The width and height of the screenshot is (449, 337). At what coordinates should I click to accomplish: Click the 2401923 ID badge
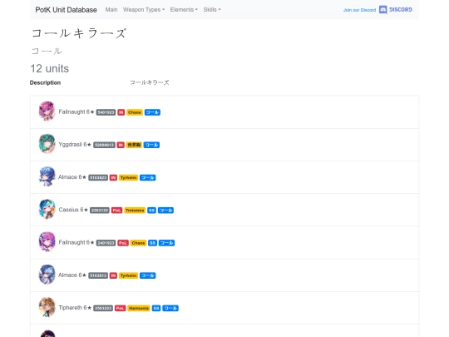[x=106, y=243]
